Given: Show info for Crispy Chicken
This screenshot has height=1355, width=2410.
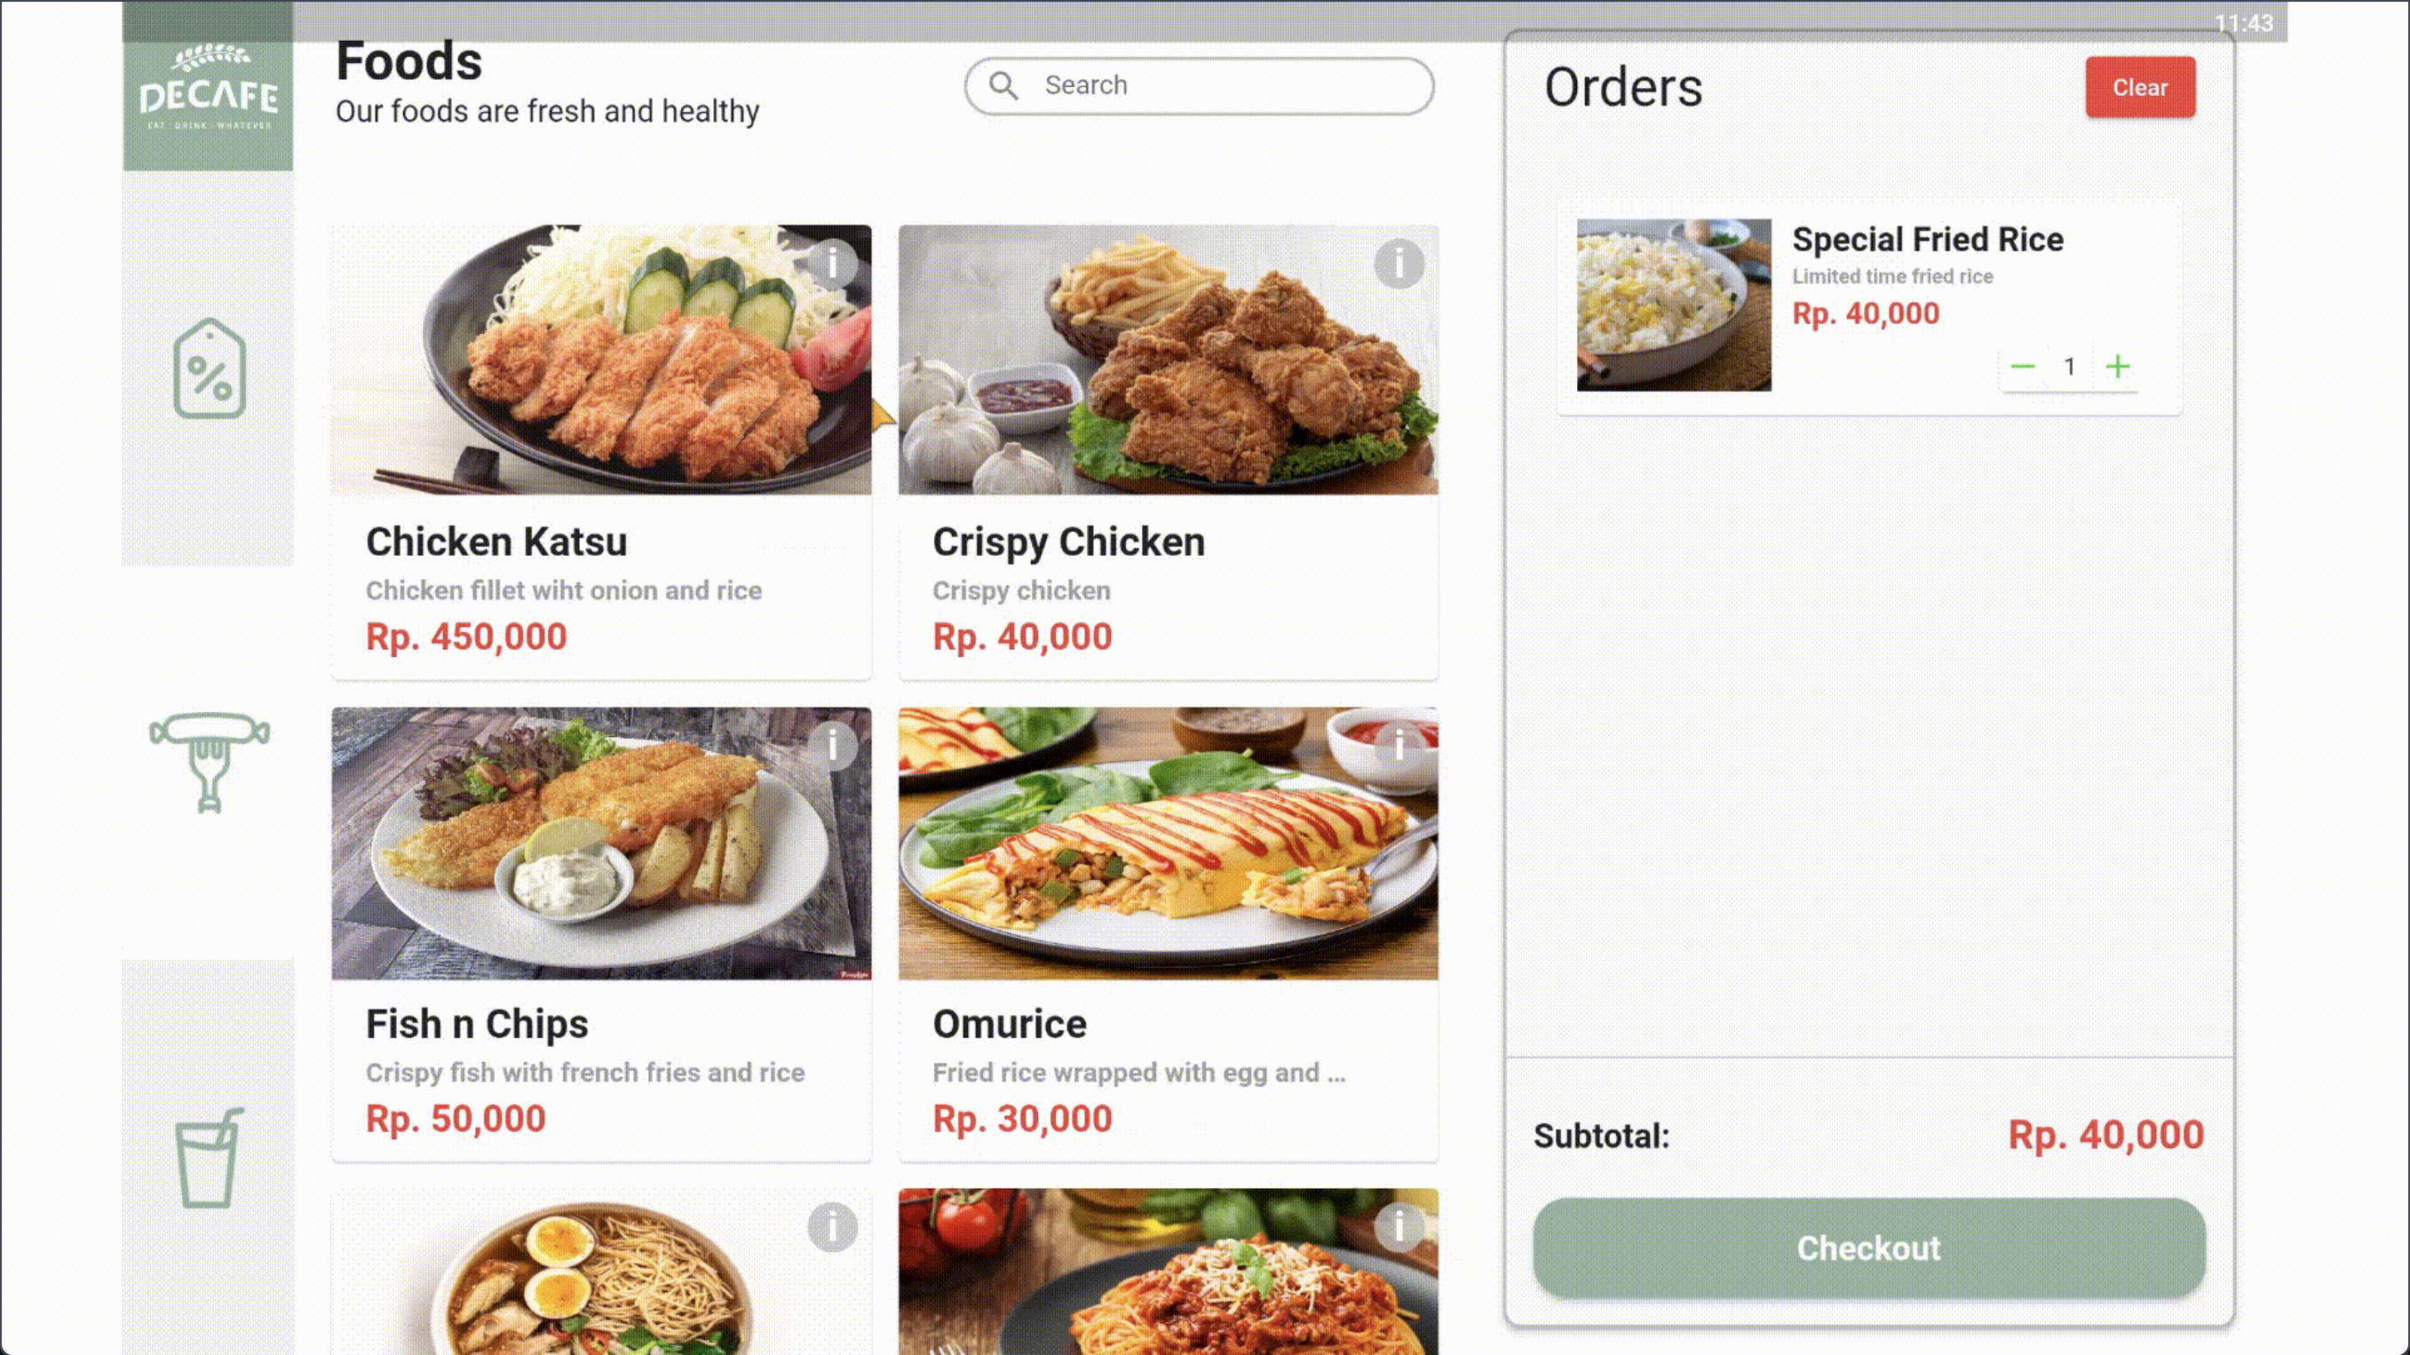Looking at the screenshot, I should tap(1399, 263).
